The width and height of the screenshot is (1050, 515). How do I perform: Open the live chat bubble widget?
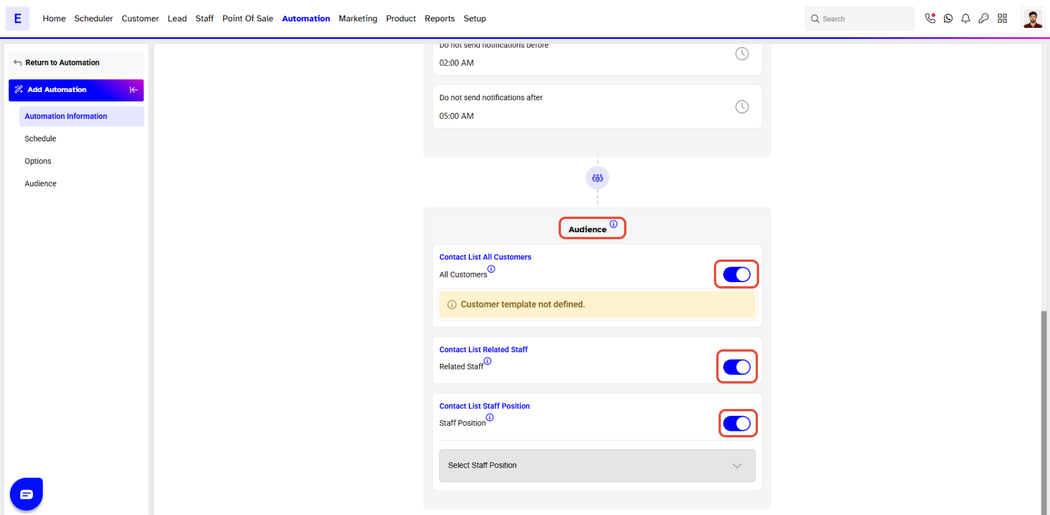(26, 494)
